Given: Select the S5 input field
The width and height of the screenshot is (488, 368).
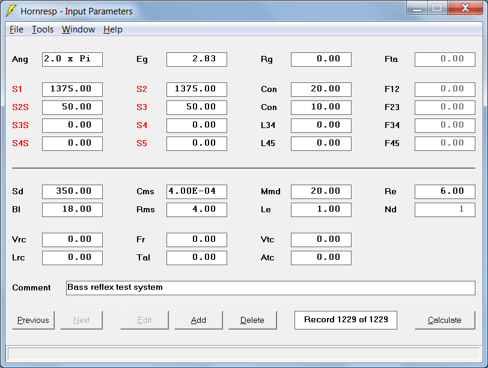Looking at the screenshot, I should 197,144.
